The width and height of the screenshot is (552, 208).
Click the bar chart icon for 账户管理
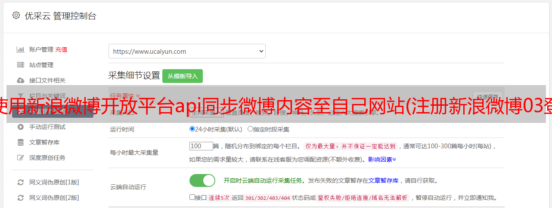(x=20, y=49)
